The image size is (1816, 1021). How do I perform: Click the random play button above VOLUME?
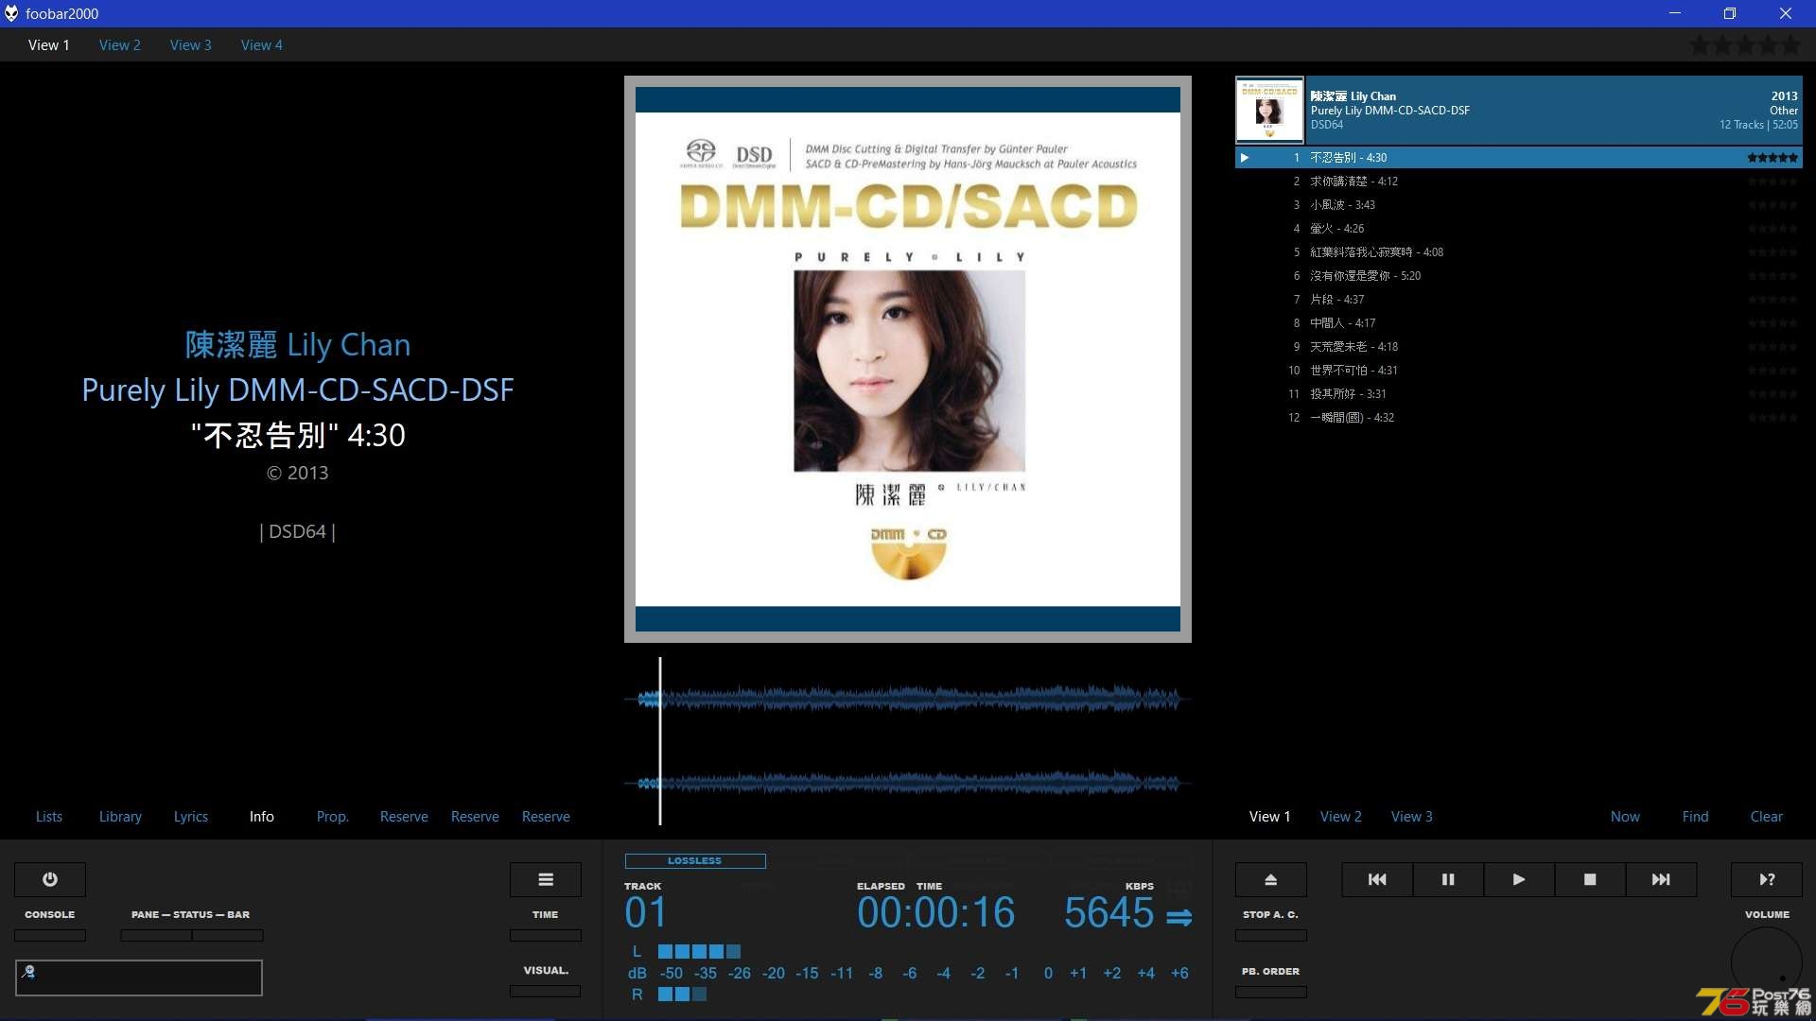[1767, 879]
